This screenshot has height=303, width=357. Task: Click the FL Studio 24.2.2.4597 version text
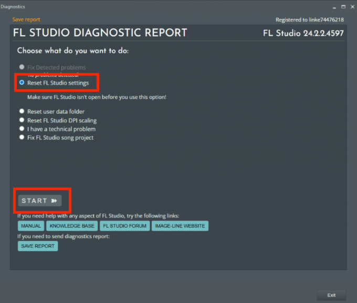click(303, 33)
